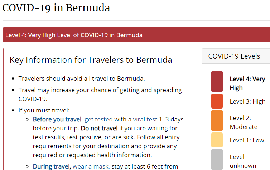270x170 pixels.
Task: Click the "Level 2: Moderate" legend label
Action: pyautogui.click(x=244, y=122)
